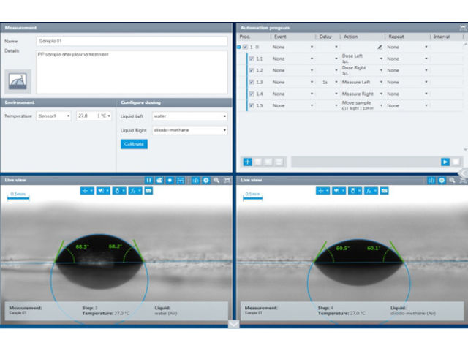Start the automation program with play button

tap(445, 162)
